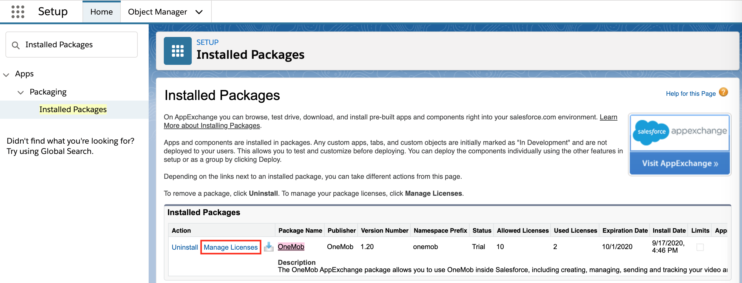Click the Packaging label in sidebar
The image size is (742, 283).
click(48, 92)
